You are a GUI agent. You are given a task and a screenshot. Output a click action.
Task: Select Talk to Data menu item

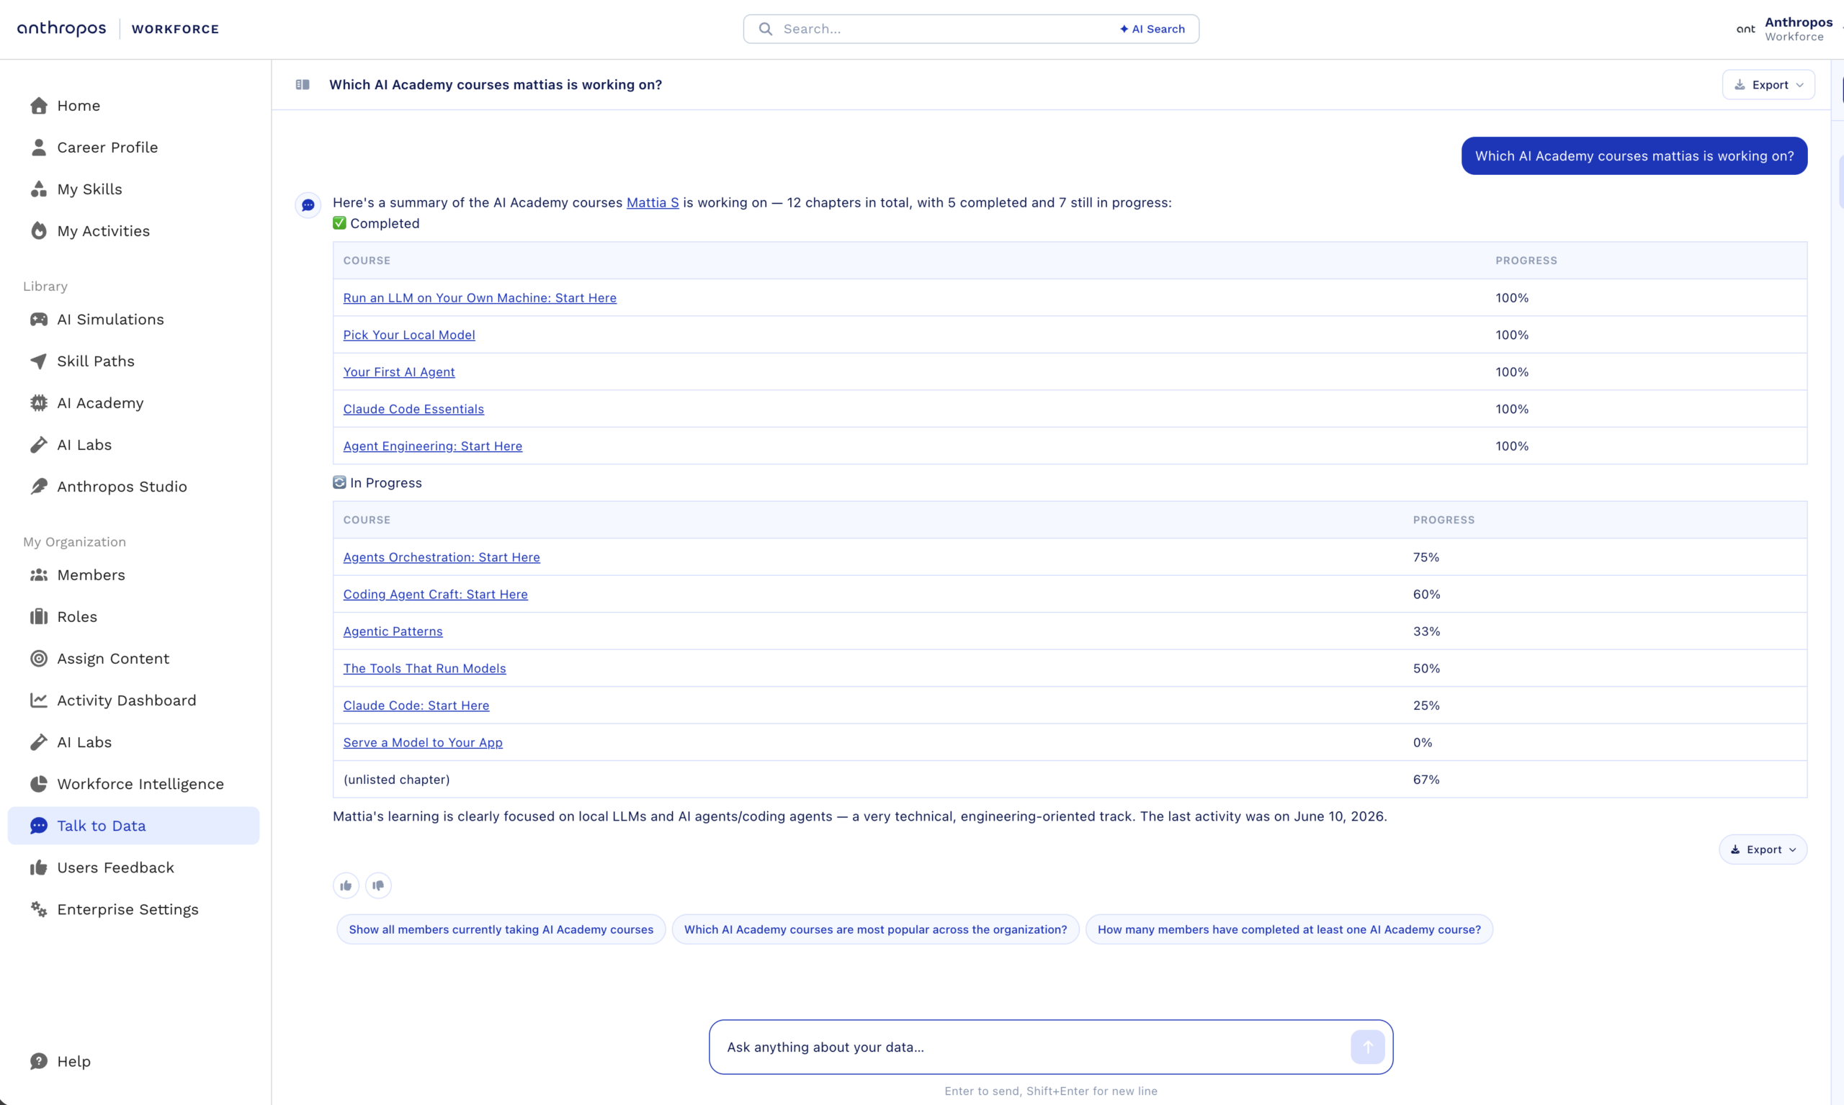click(133, 825)
